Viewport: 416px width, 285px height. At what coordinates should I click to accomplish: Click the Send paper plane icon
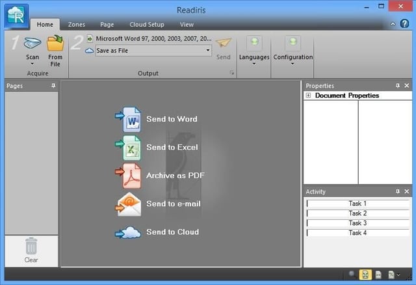[x=224, y=43]
